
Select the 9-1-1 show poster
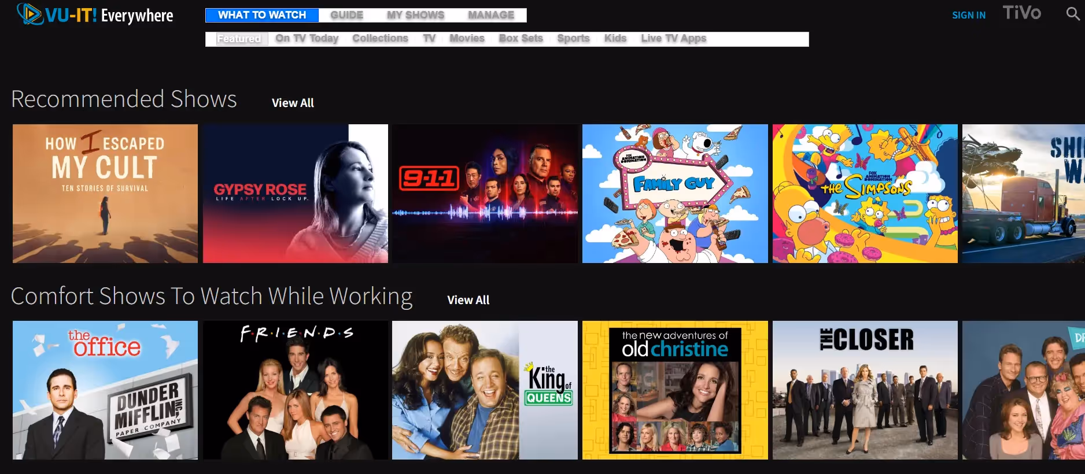point(485,194)
